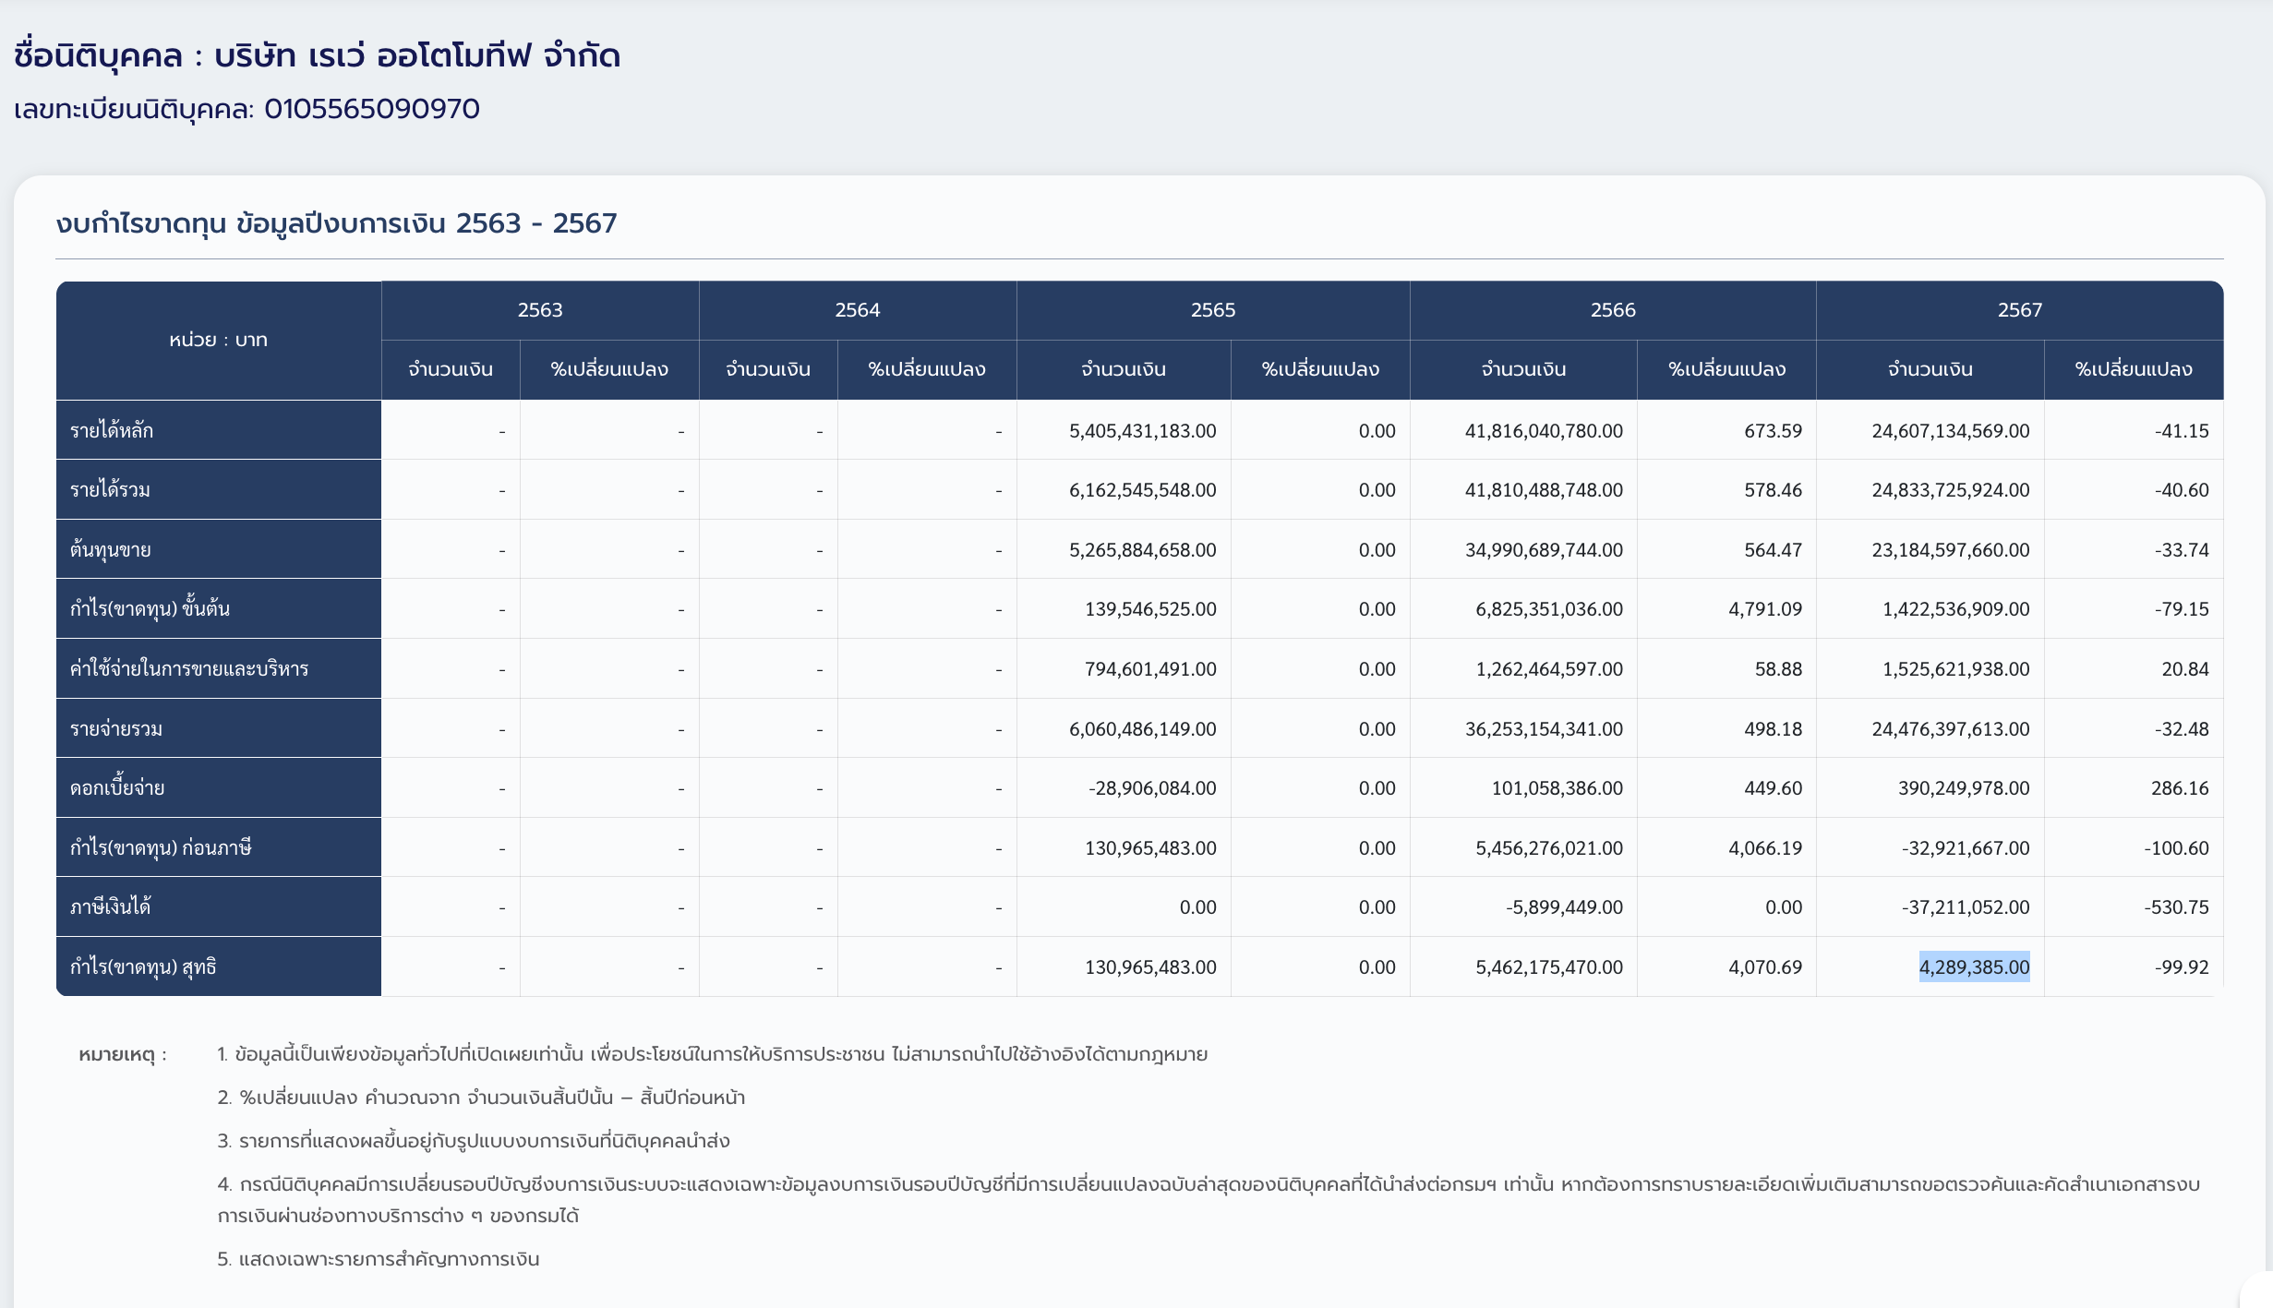2273x1308 pixels.
Task: Click the 2566 year column header
Action: 1612,310
